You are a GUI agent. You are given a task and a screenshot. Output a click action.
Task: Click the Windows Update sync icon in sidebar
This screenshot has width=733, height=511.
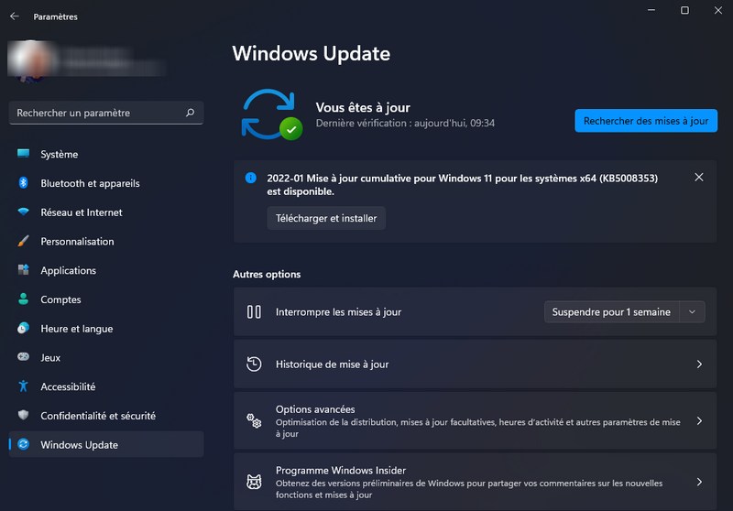[24, 444]
